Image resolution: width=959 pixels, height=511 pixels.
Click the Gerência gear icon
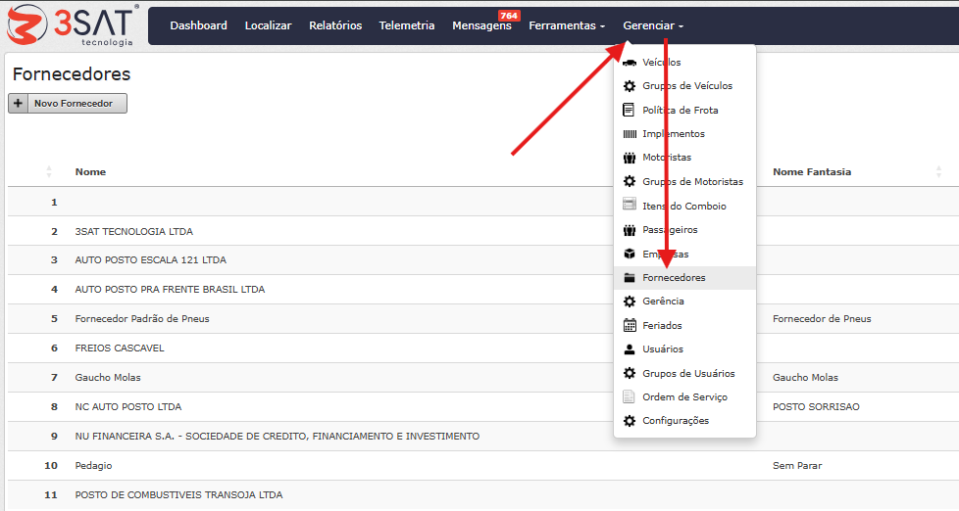pos(630,301)
